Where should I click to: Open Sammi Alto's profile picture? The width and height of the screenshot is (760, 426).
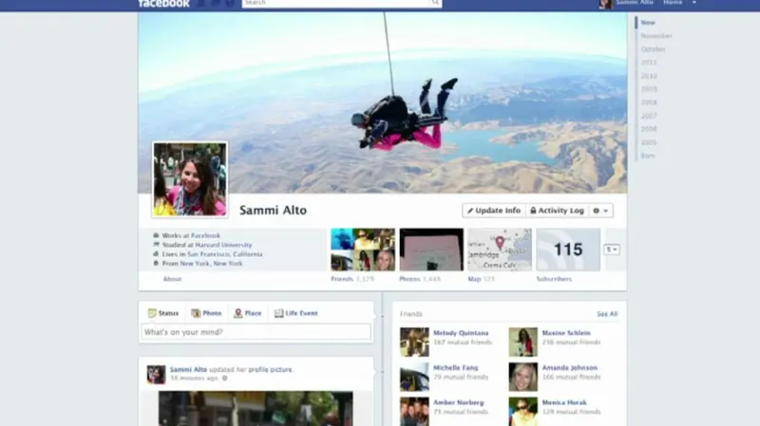[190, 179]
